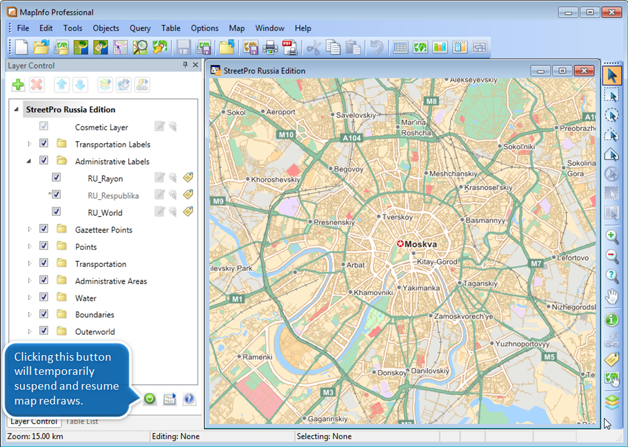Screen dimensions: 628x447
Task: Open the Map menu
Action: (x=237, y=28)
